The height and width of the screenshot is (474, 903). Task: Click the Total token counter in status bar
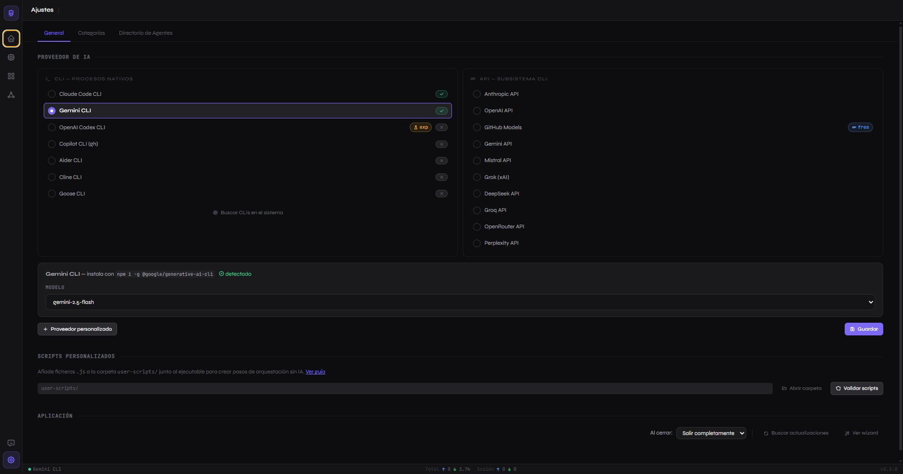pyautogui.click(x=448, y=469)
